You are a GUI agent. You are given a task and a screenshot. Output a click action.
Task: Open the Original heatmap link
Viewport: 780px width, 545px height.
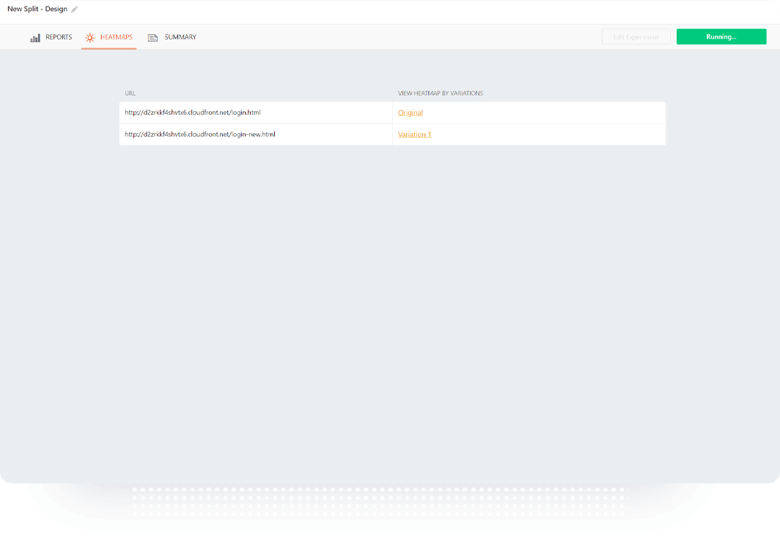pos(410,113)
